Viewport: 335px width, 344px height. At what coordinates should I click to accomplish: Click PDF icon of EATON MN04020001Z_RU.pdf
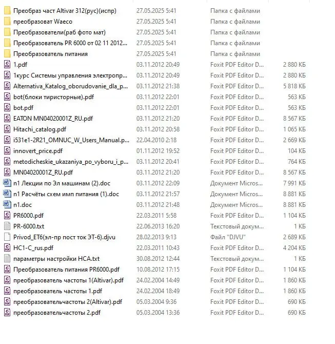point(7,118)
